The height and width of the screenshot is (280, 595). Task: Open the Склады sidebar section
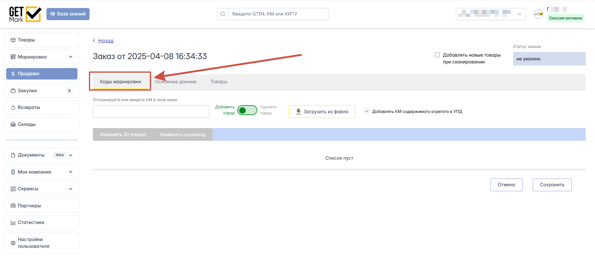[42, 124]
